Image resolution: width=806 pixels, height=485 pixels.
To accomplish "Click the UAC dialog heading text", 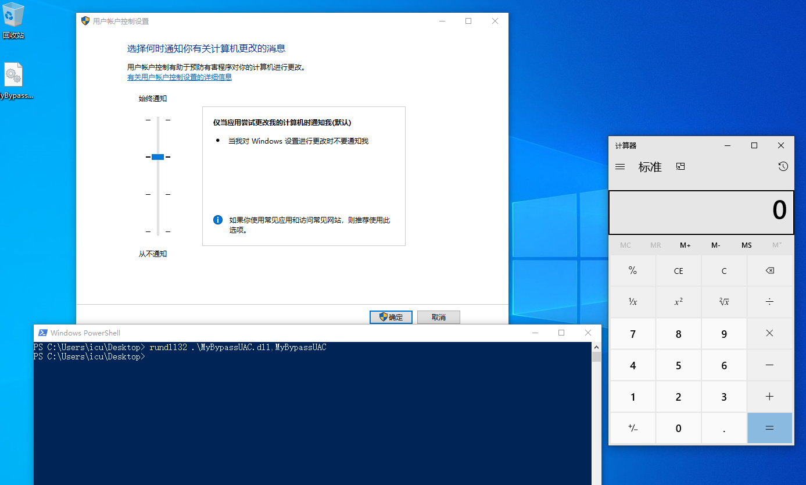I will [x=206, y=48].
